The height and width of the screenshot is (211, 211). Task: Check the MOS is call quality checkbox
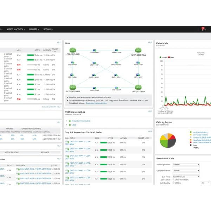[173, 183]
